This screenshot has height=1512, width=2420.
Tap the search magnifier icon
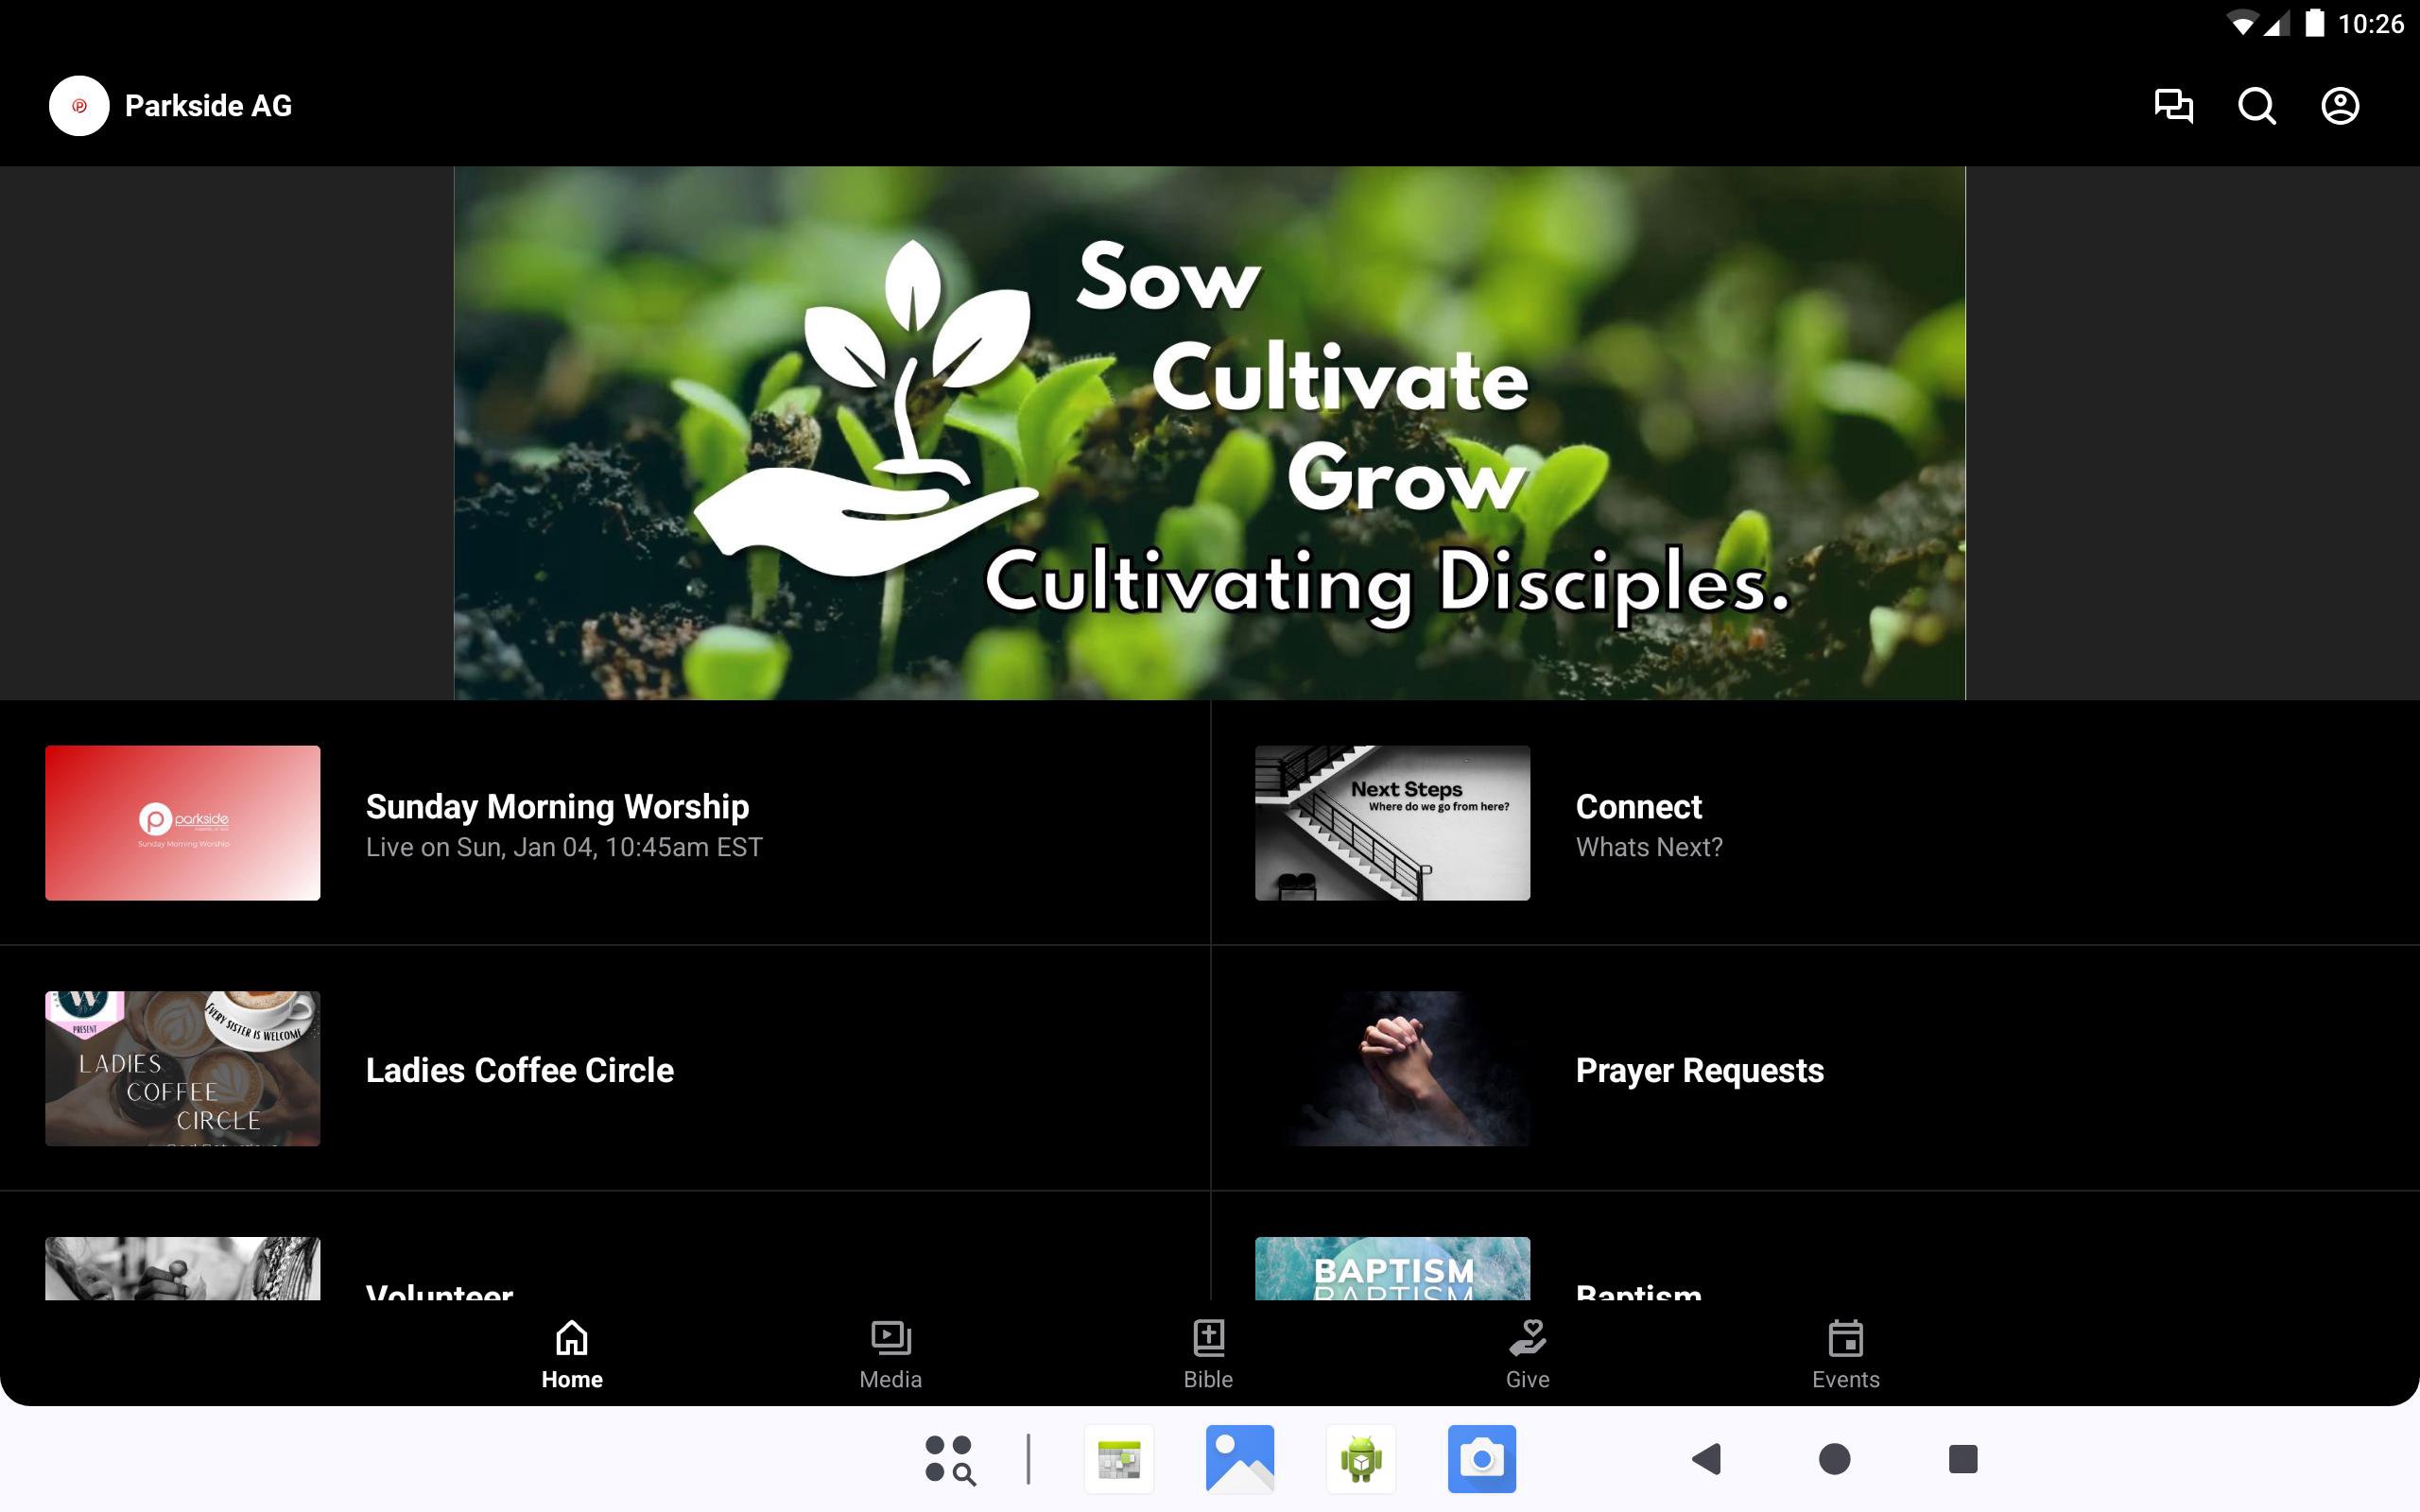coord(2256,106)
